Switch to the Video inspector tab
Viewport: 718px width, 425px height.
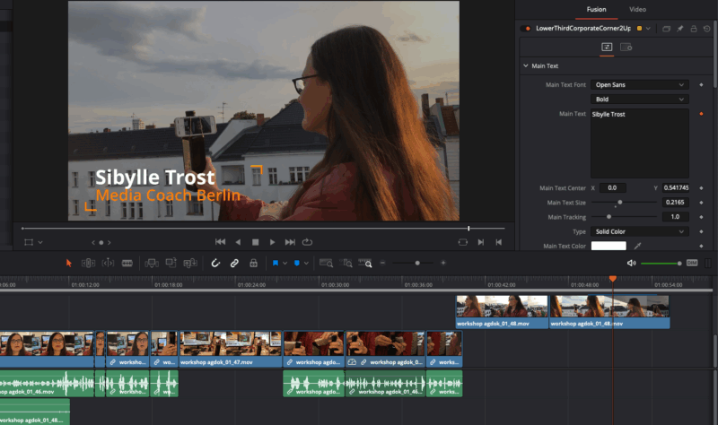click(637, 9)
